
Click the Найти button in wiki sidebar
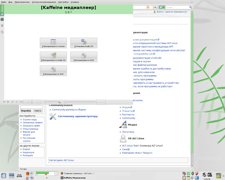point(37,111)
